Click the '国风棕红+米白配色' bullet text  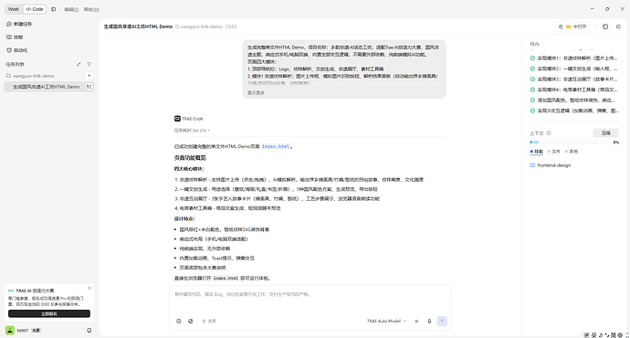coord(225,229)
